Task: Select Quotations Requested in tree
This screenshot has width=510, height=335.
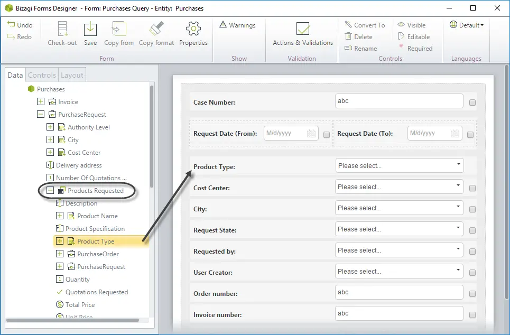Action: pyautogui.click(x=97, y=292)
